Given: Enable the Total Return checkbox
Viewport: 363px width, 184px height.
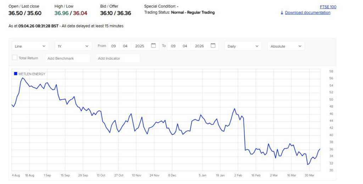Looking at the screenshot, I should (15, 58).
